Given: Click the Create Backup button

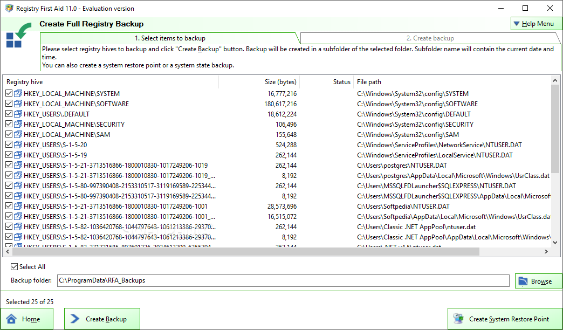Looking at the screenshot, I should (102, 319).
